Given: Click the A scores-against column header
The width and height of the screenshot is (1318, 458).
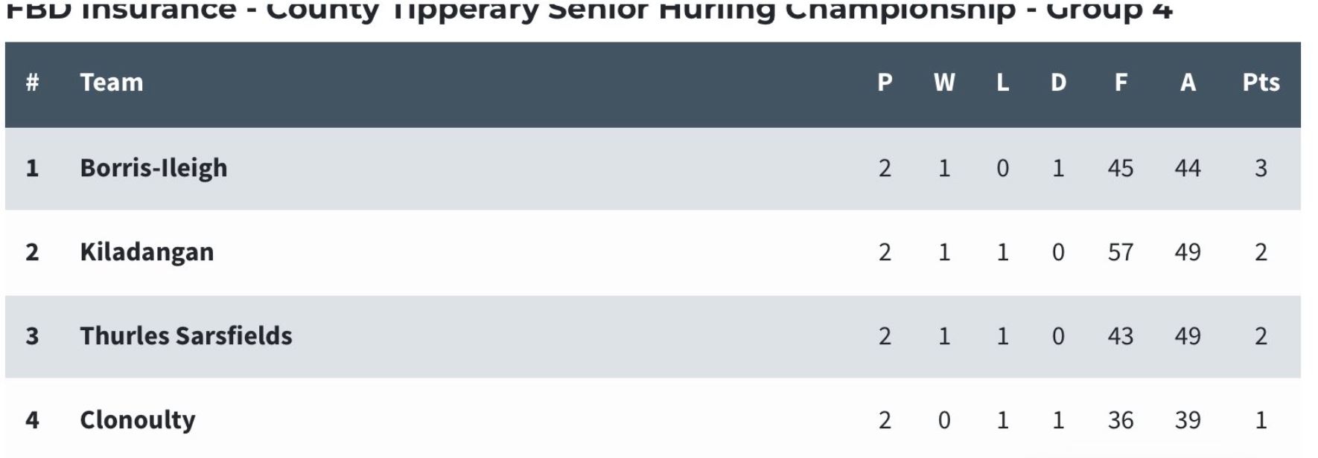Looking at the screenshot, I should (1188, 83).
